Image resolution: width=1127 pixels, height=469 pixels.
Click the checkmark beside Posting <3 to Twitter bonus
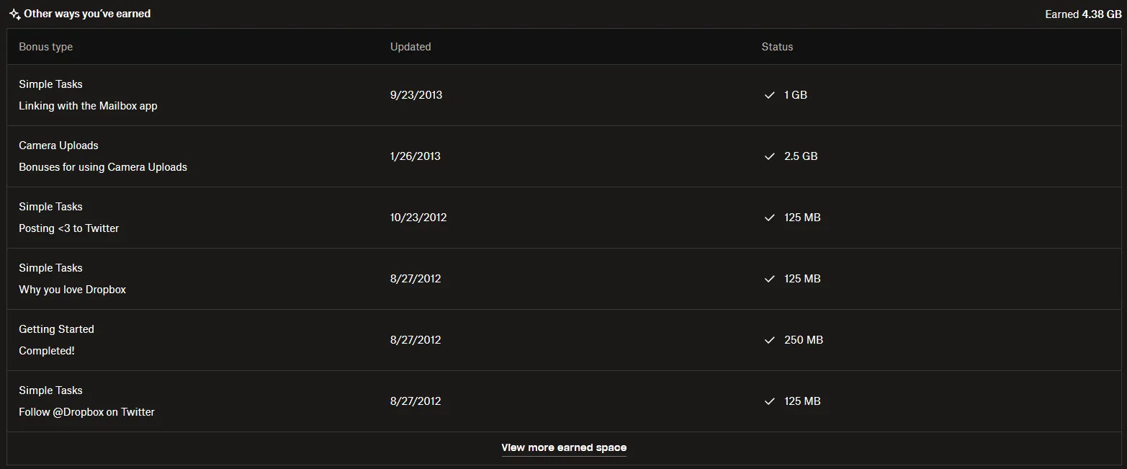pyautogui.click(x=769, y=218)
